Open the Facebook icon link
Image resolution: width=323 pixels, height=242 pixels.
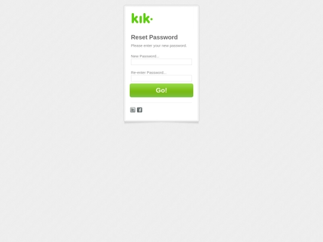[139, 110]
